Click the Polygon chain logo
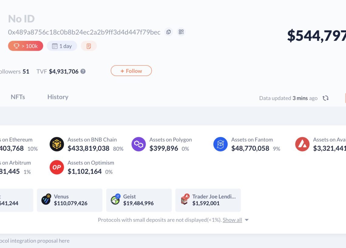This screenshot has width=346, height=248. pos(139,144)
